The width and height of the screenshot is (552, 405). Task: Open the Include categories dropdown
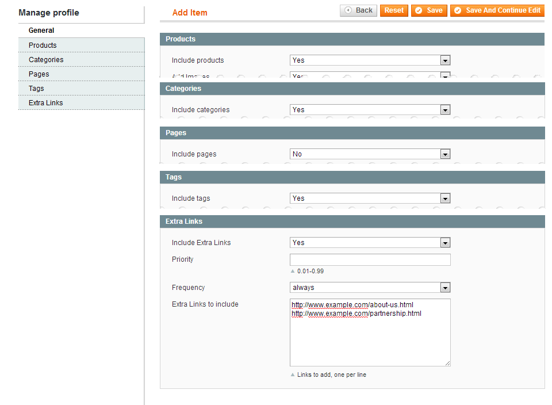370,110
